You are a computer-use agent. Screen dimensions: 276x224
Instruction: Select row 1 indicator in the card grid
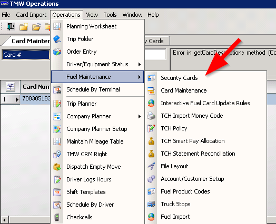(x=10, y=99)
